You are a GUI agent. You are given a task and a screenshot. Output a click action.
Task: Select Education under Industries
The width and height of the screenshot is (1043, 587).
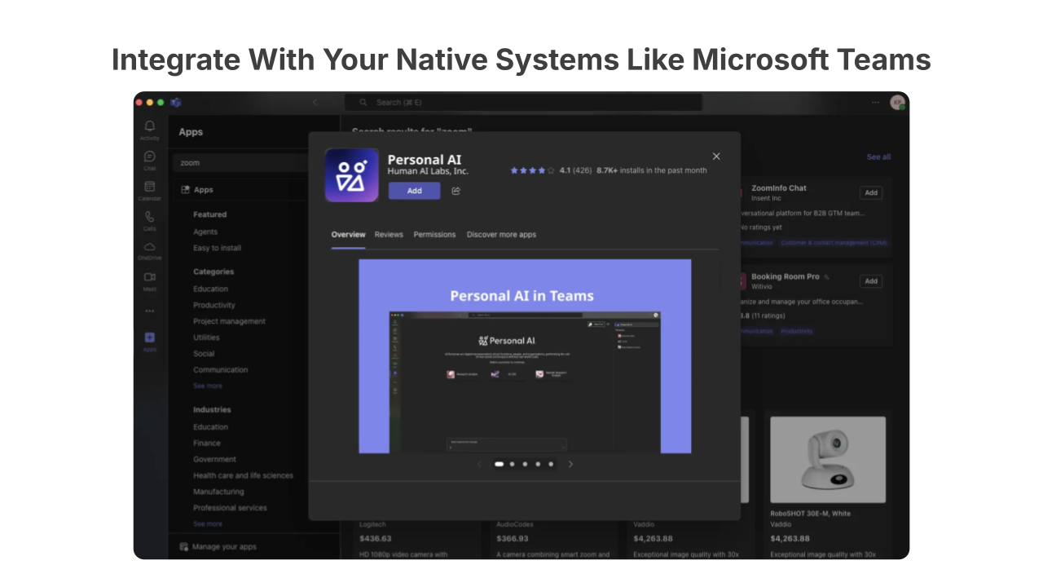point(210,426)
